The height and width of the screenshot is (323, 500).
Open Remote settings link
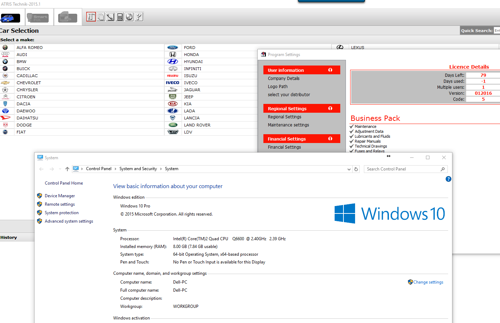coord(60,204)
